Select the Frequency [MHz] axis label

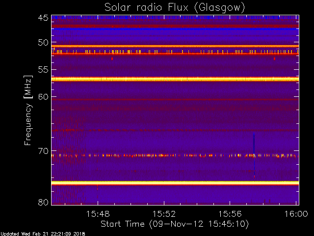[28, 110]
